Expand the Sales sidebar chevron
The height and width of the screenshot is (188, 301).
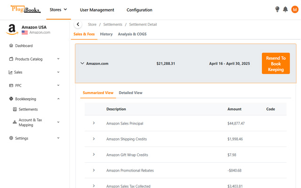coord(58,72)
